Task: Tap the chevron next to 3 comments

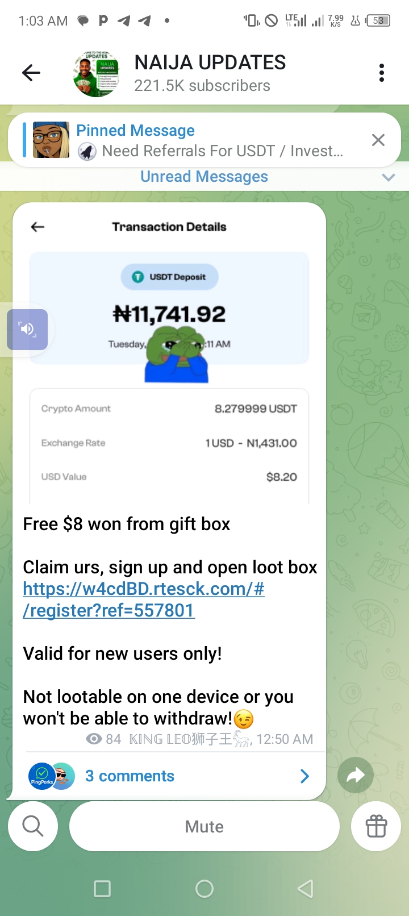Action: [x=305, y=776]
